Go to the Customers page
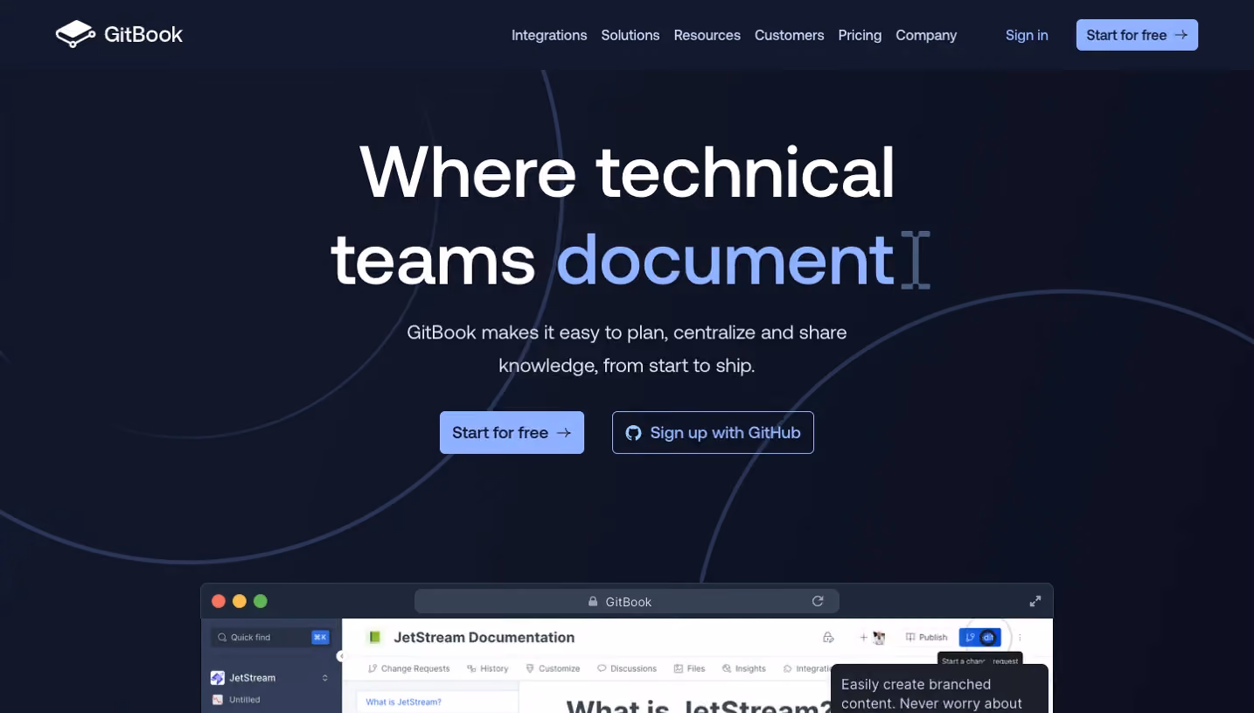Screen dimensions: 1254x713 pyautogui.click(x=790, y=35)
